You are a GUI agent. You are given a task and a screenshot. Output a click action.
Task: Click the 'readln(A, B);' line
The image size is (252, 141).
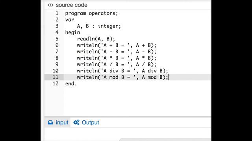tap(96, 39)
